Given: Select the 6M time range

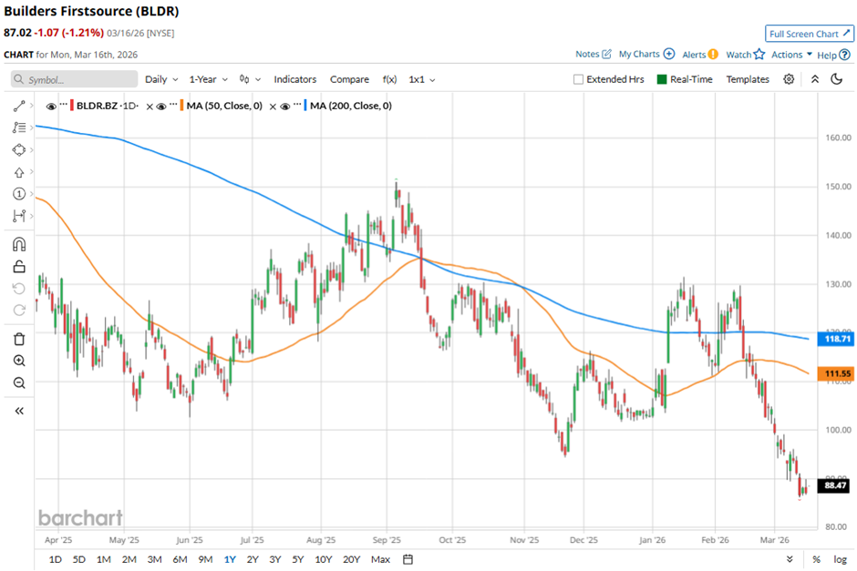Looking at the screenshot, I should (180, 558).
